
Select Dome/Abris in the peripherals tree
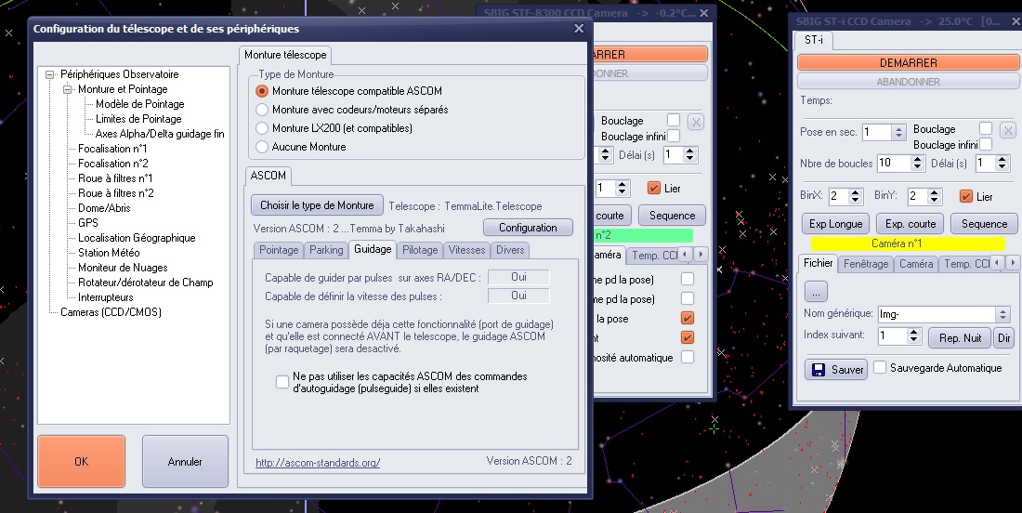104,208
